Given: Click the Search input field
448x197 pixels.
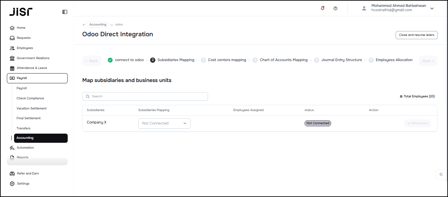Looking at the screenshot, I should 145,96.
